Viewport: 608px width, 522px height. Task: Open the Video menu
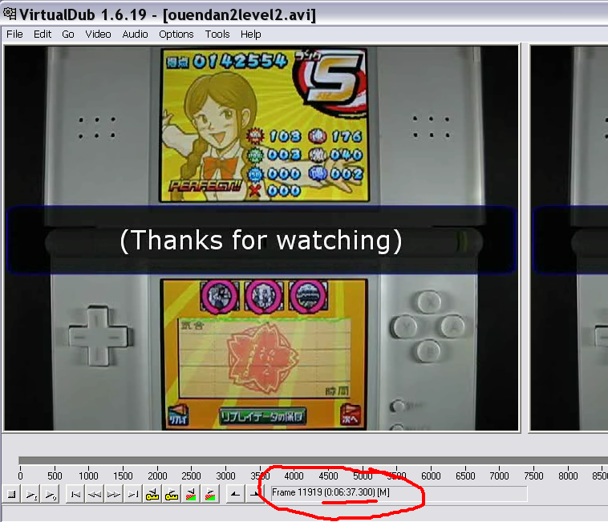click(98, 34)
